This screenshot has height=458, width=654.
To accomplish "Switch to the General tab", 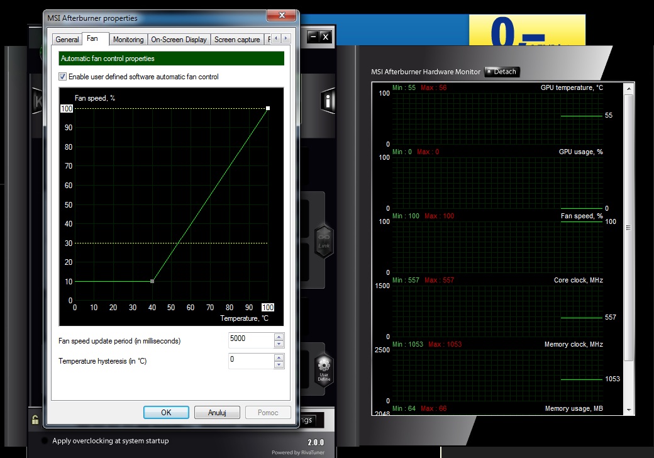I will pyautogui.click(x=67, y=40).
